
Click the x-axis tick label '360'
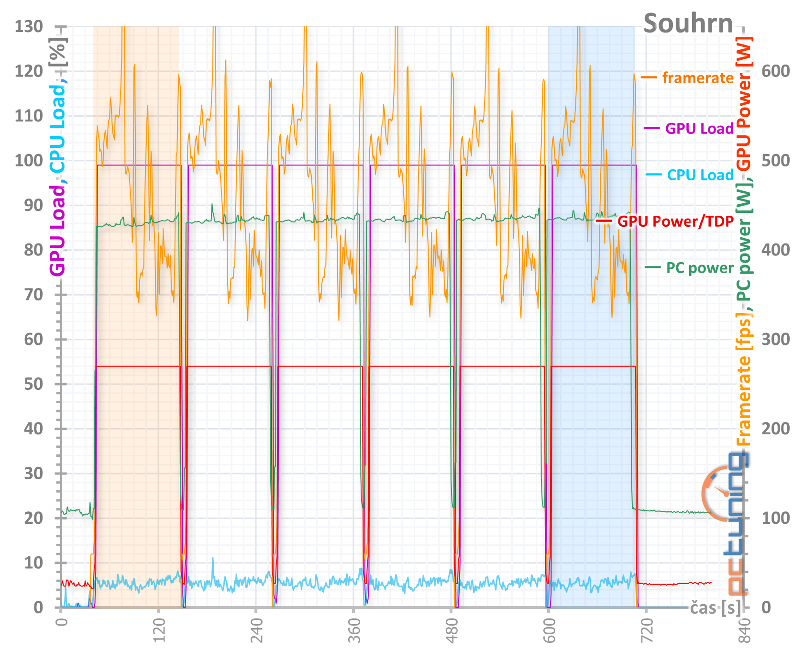point(354,631)
